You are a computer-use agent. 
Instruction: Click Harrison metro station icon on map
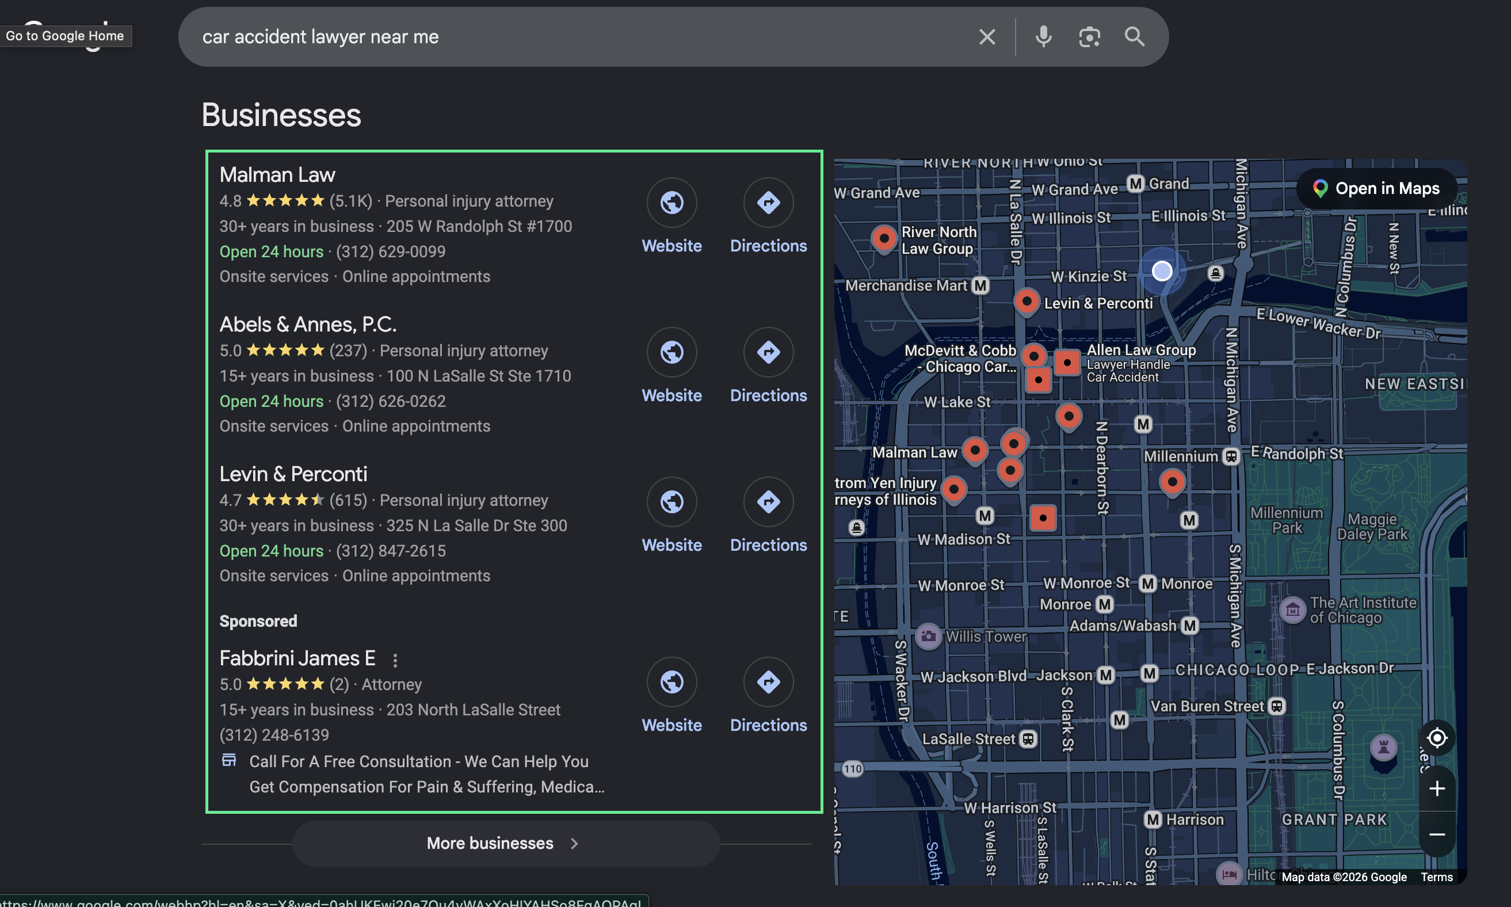click(1153, 820)
